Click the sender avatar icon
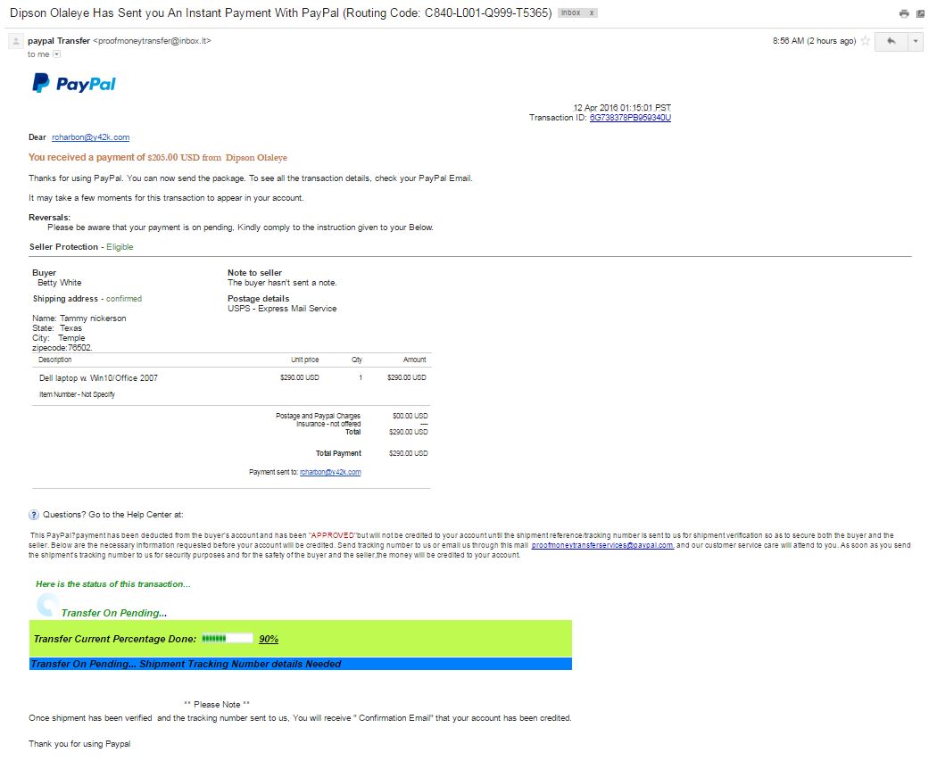 [x=15, y=41]
